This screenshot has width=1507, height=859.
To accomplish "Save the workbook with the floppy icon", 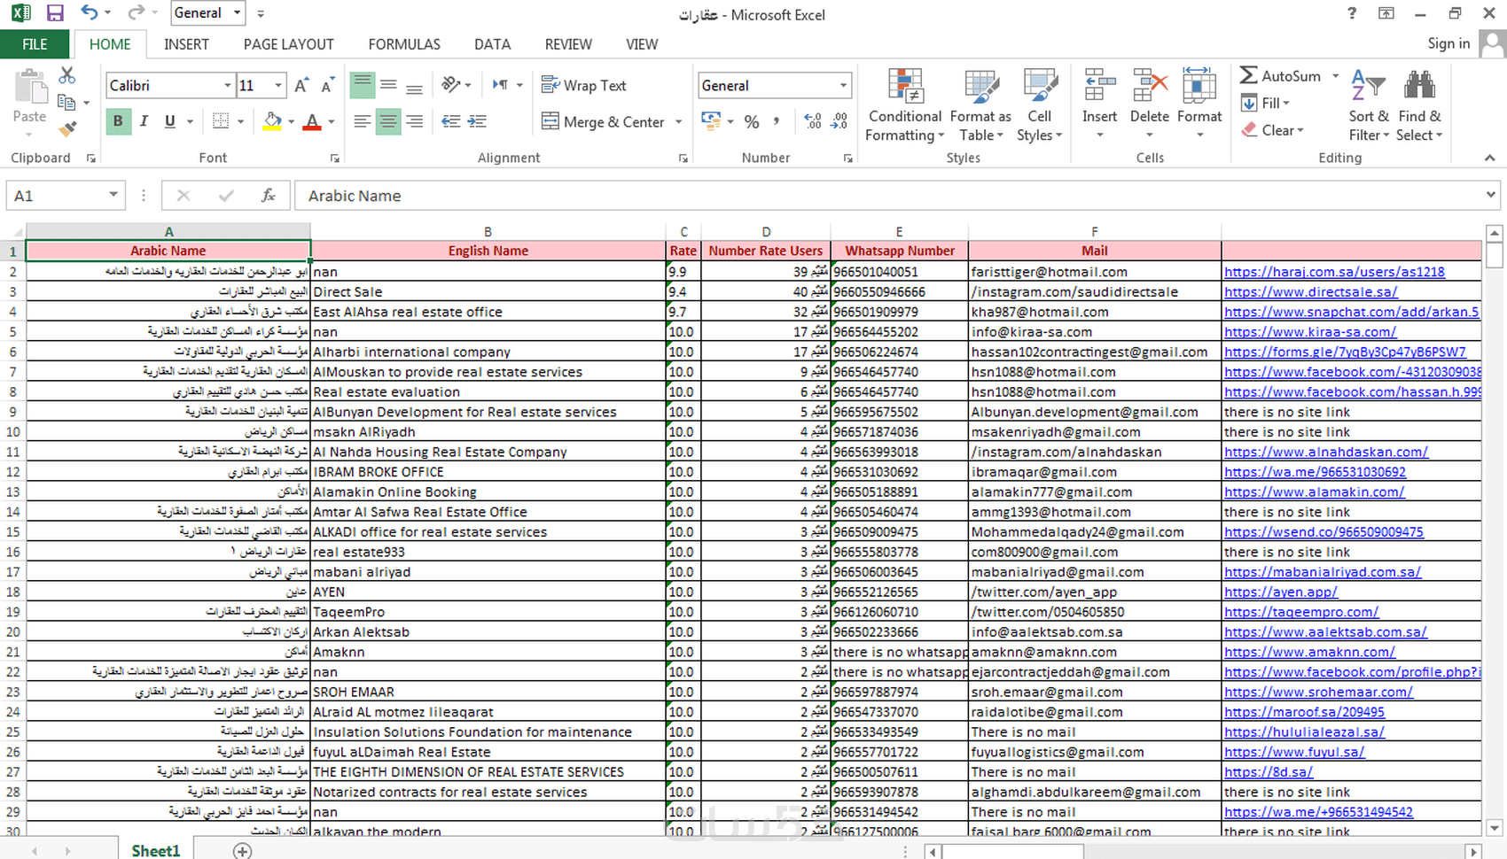I will pyautogui.click(x=55, y=13).
